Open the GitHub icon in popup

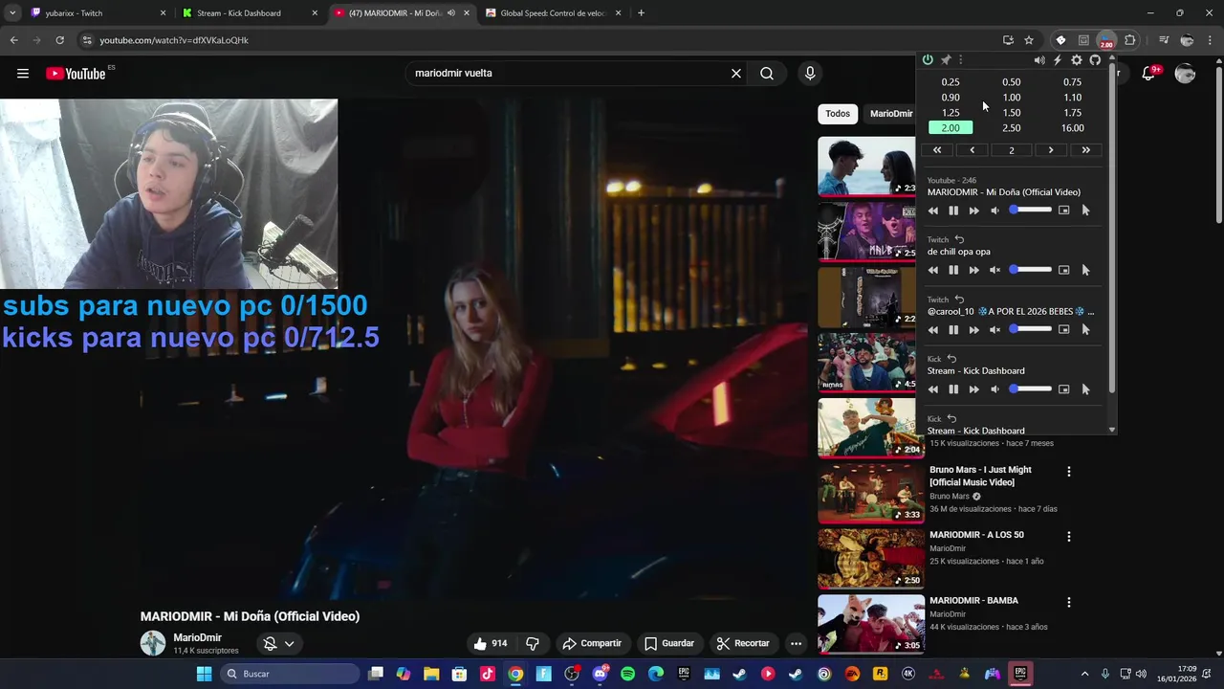click(x=1095, y=60)
